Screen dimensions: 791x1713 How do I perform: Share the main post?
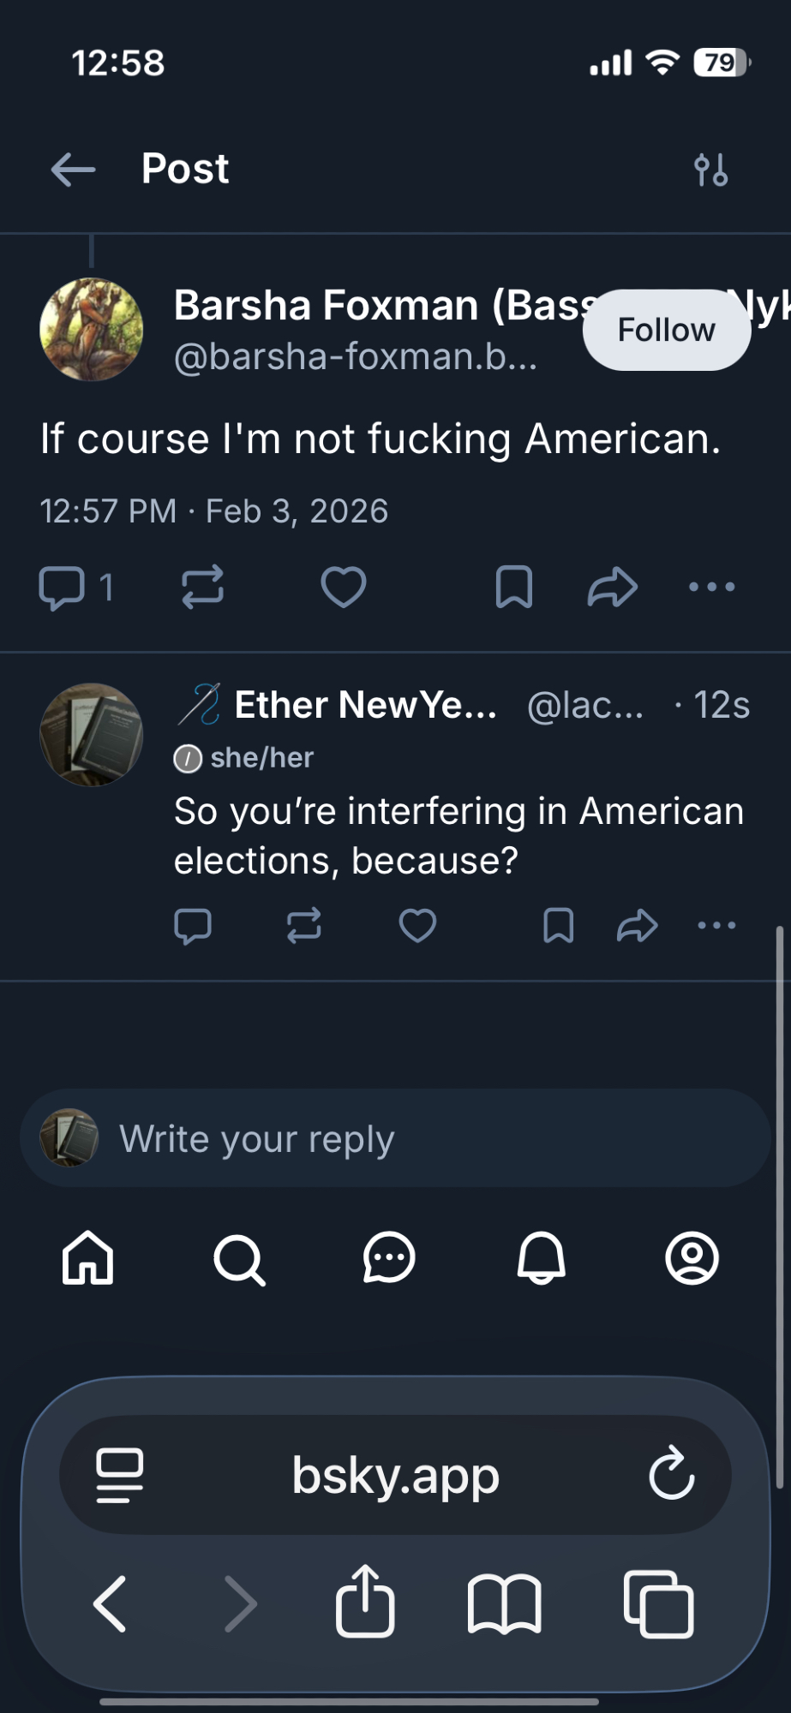(613, 588)
